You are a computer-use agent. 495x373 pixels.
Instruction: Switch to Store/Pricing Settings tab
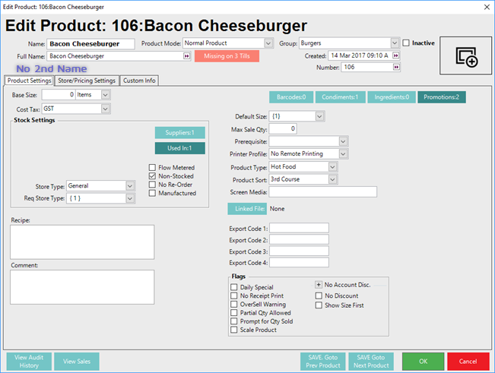(86, 81)
